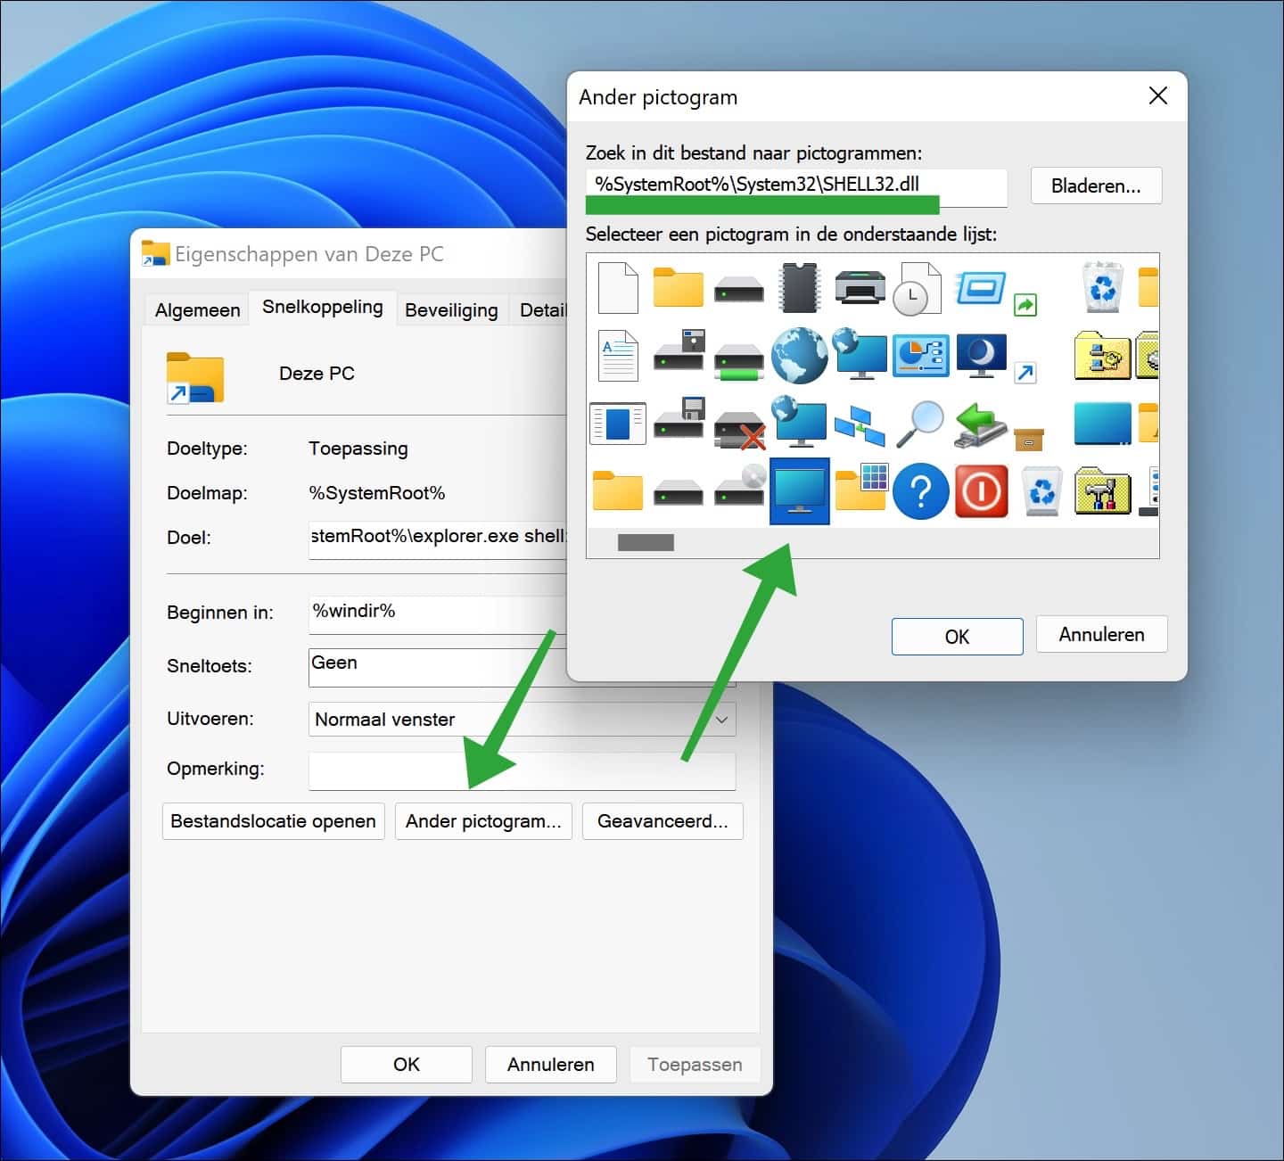The height and width of the screenshot is (1161, 1284).
Task: Choose the red power button icon
Action: 981,490
